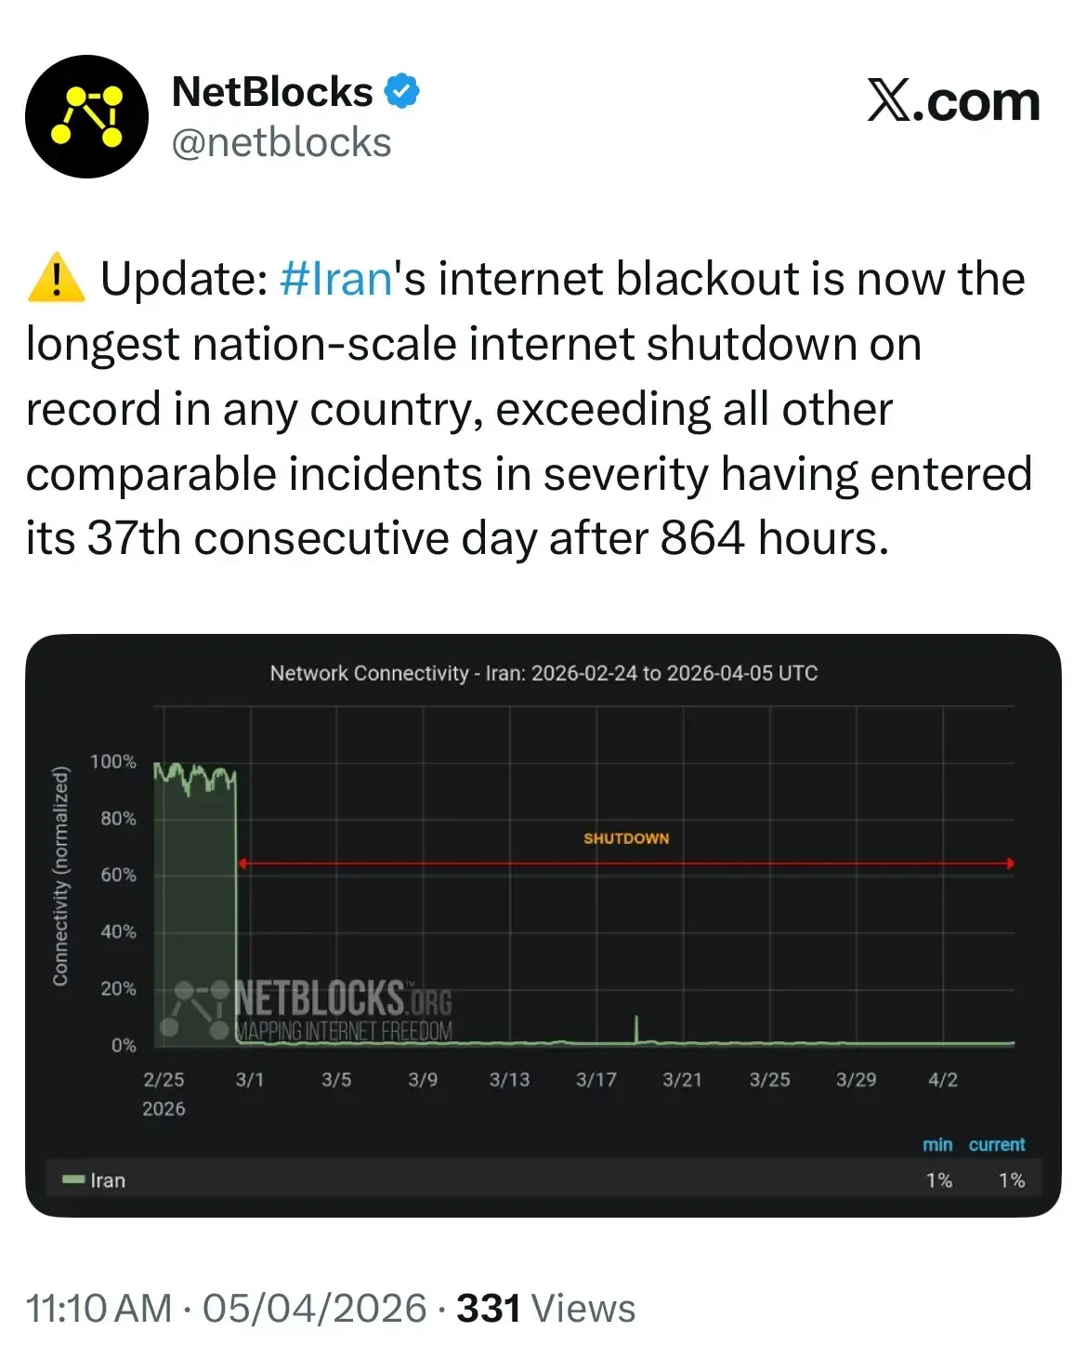
Task: Click the 2/25 date axis label
Action: 164,1079
